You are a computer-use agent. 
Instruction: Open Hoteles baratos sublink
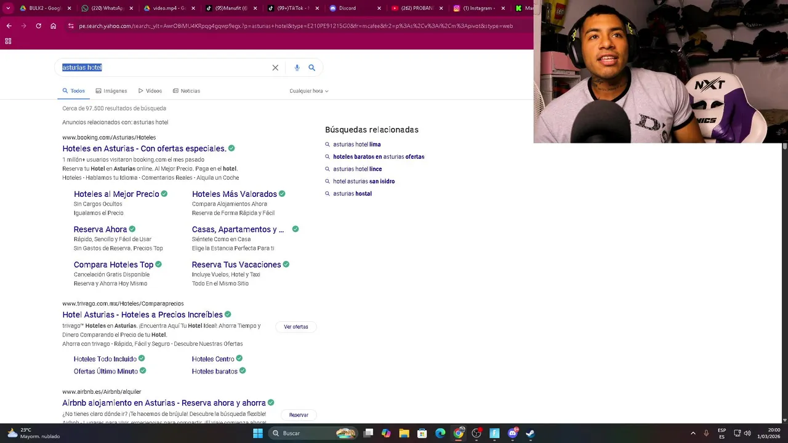click(215, 371)
